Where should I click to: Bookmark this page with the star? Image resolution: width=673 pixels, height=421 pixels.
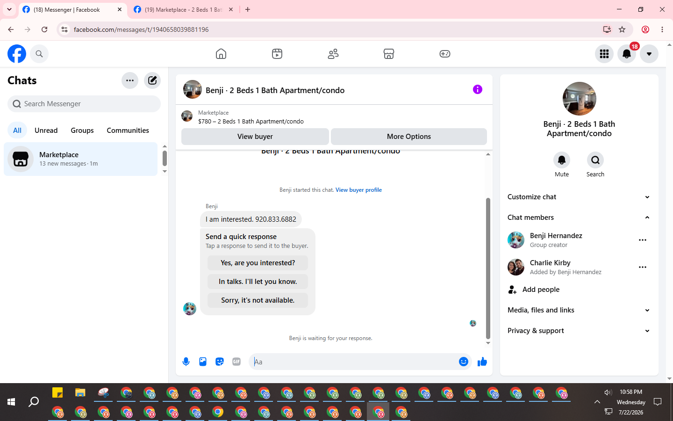click(x=622, y=29)
